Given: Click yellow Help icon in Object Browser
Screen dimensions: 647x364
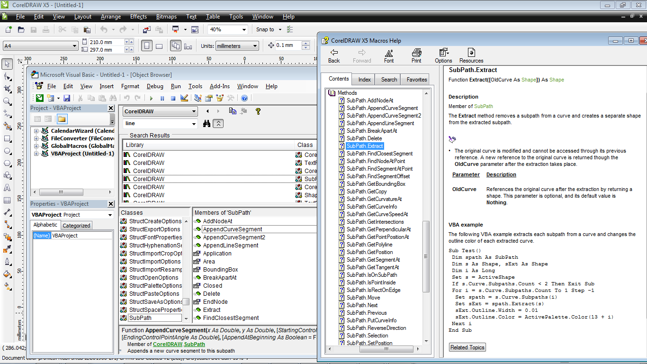Looking at the screenshot, I should [258, 111].
